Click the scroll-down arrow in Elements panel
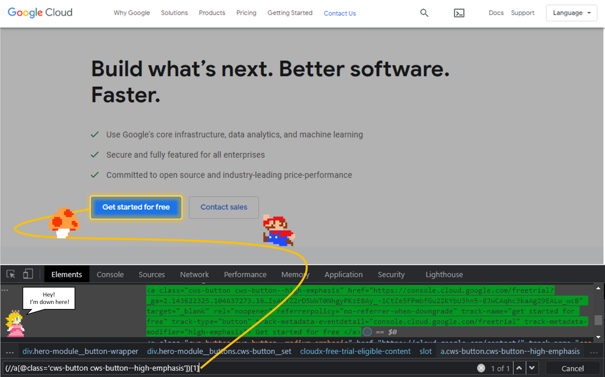The height and width of the screenshot is (377, 605). tap(598, 337)
